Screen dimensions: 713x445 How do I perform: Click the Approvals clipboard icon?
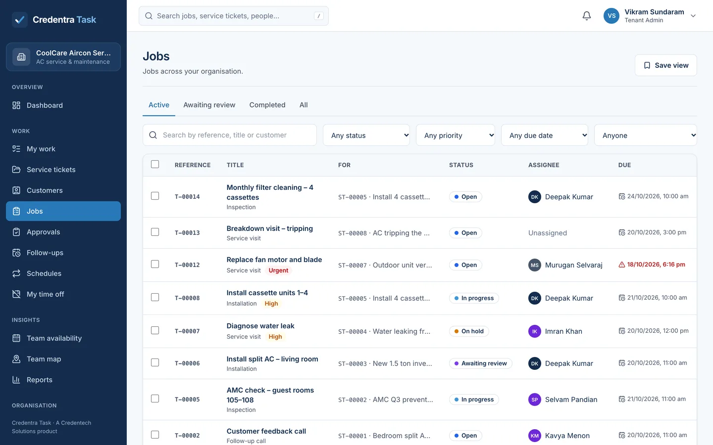16,232
